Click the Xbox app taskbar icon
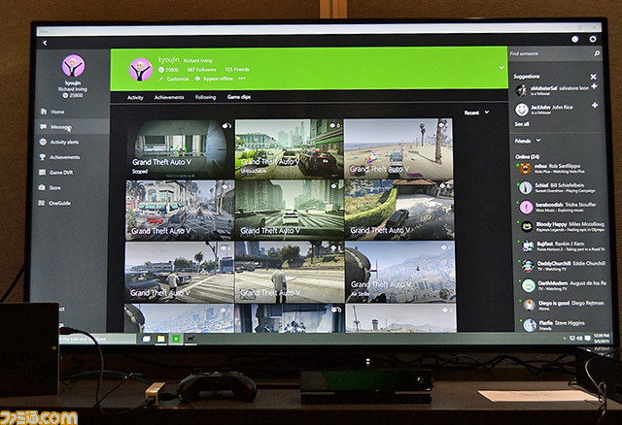This screenshot has height=425, width=622. pos(176,339)
